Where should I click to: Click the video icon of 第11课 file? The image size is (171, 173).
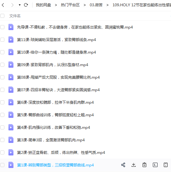11,39
